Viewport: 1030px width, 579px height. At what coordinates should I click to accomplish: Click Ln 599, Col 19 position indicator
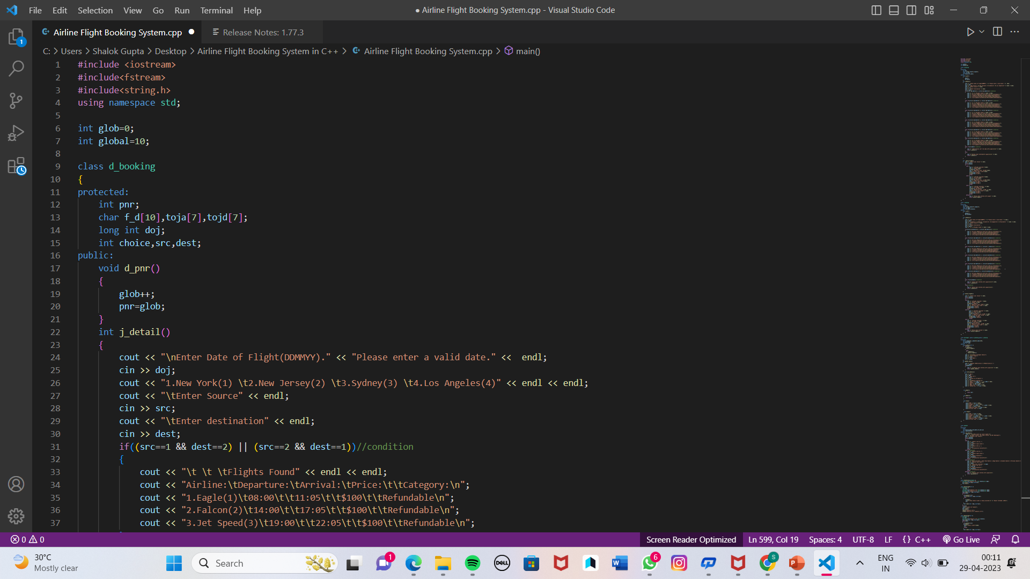coord(773,540)
